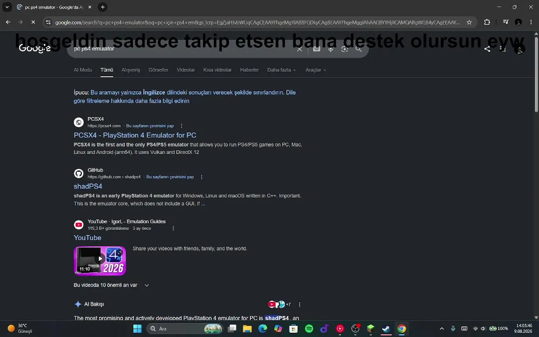The image size is (539, 337).
Task: Switch to the Haberler tab
Action: click(249, 70)
